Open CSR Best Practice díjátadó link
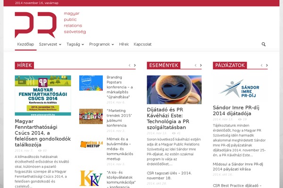Image resolution: width=283 pixels, height=188 pixels. (237, 186)
